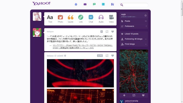Open the home dashboard icon
Screen dimensions: 183x103
click(x=76, y=4)
